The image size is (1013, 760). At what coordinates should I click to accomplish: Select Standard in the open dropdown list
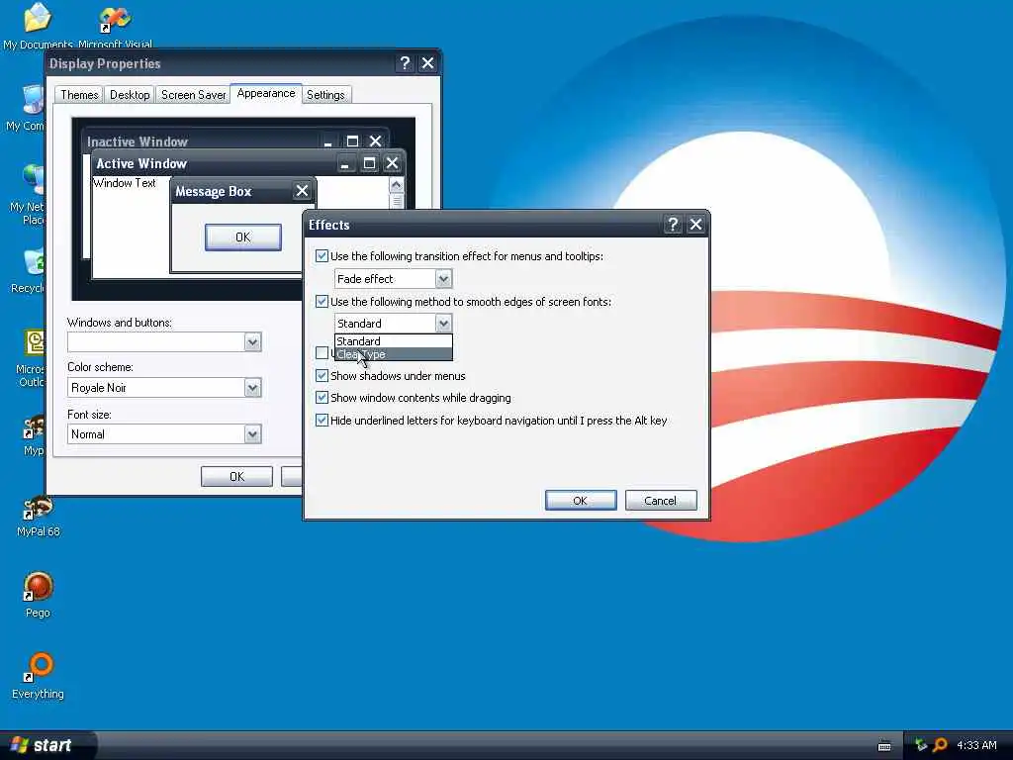(x=394, y=341)
